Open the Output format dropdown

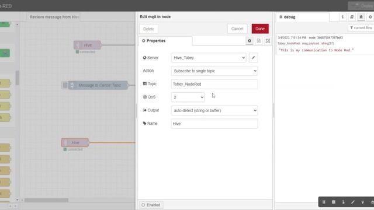pos(214,110)
